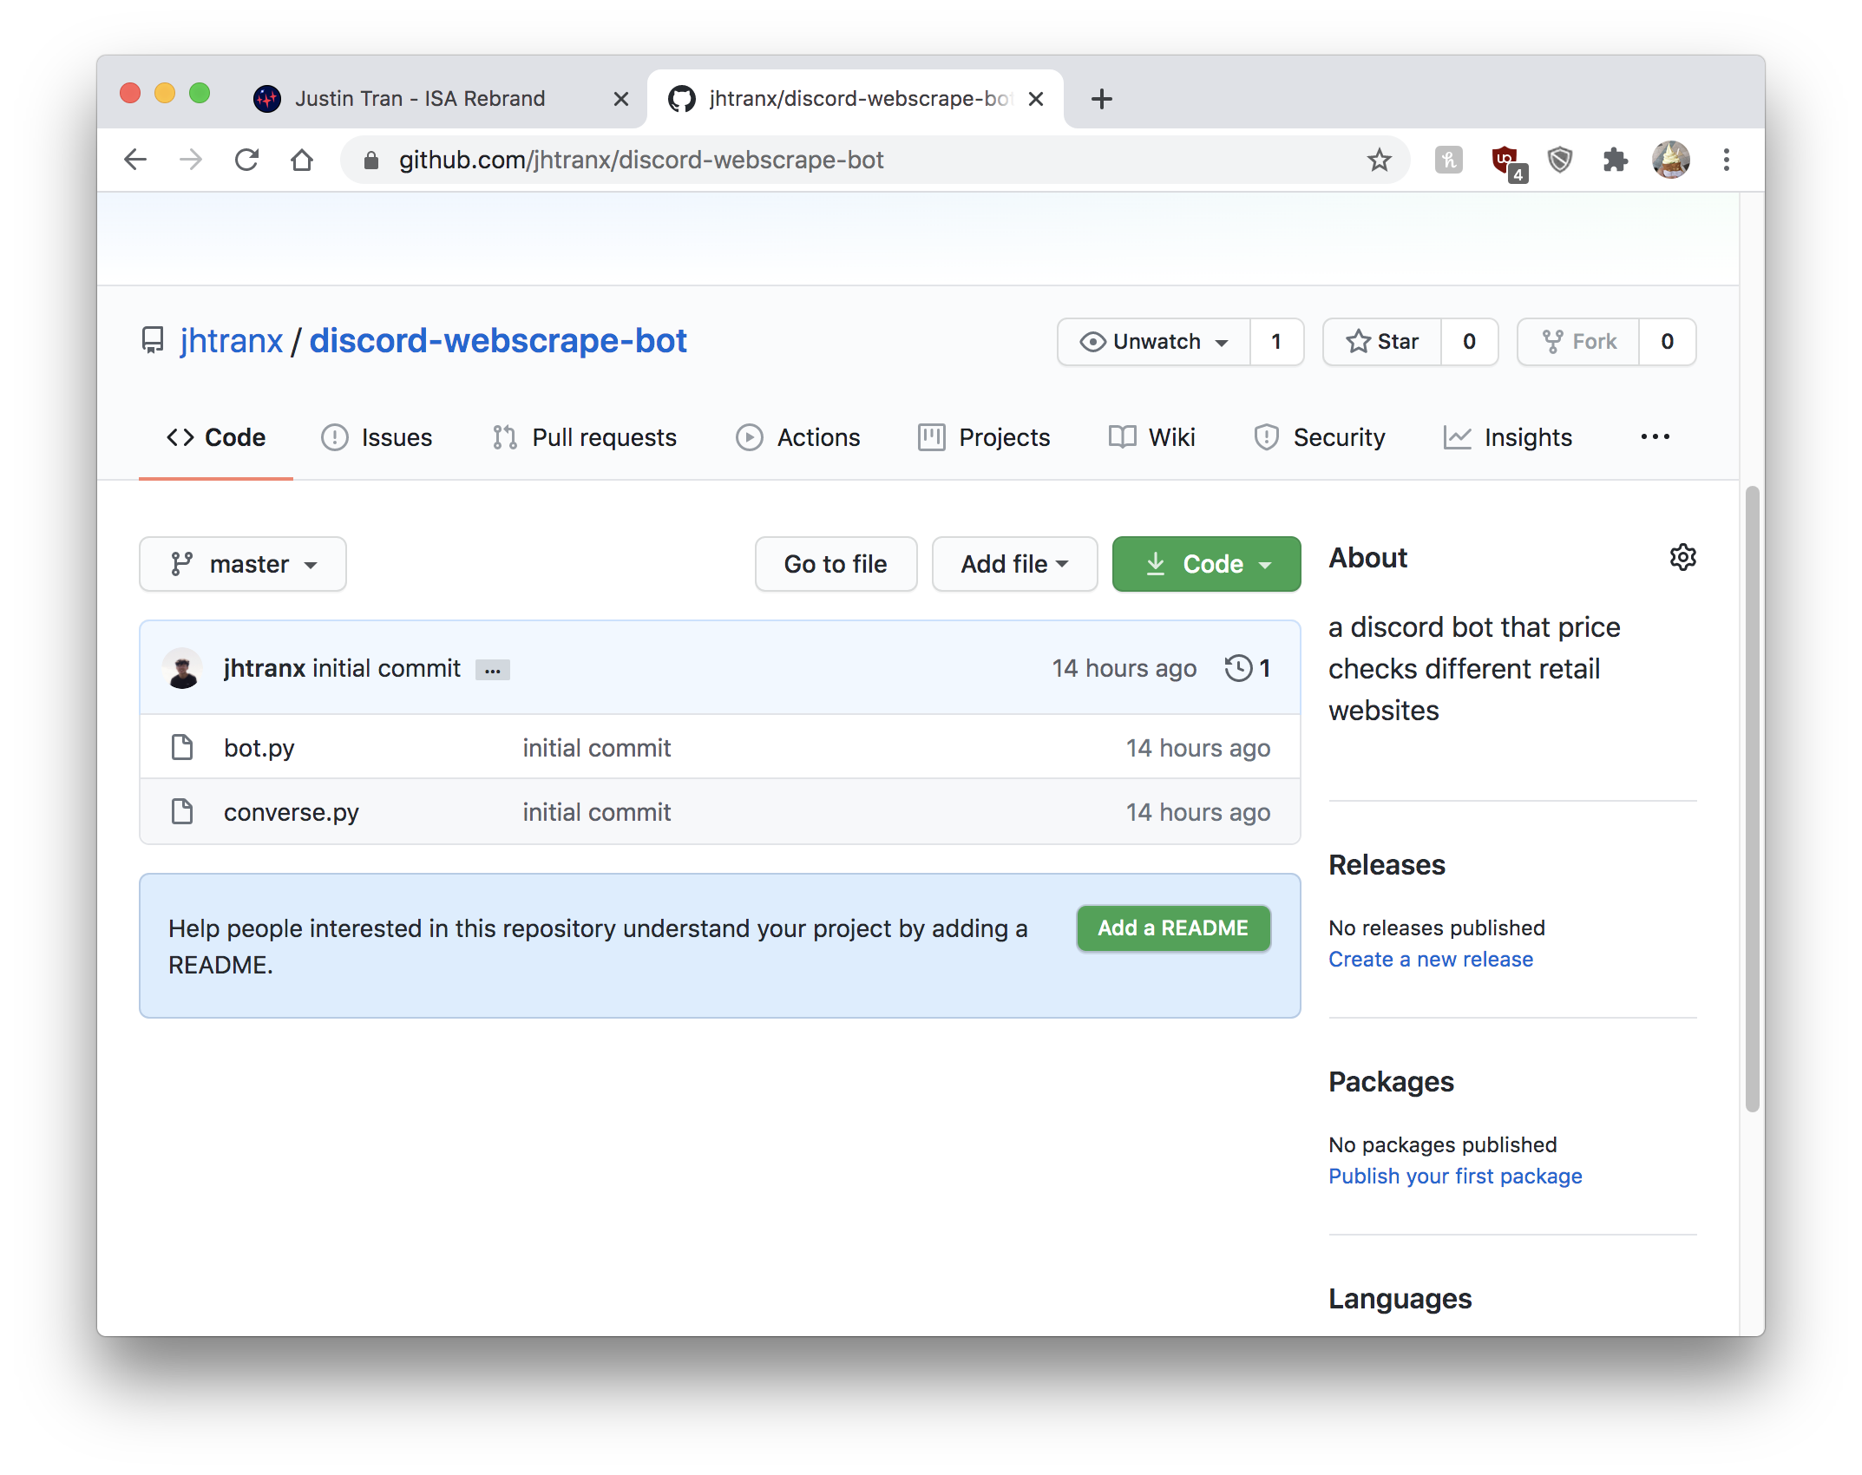
Task: Close the Justin Tran - ISA Rebrand tab
Action: point(621,99)
